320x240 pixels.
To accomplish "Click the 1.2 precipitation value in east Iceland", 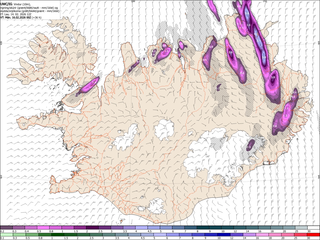I will click(285, 116).
